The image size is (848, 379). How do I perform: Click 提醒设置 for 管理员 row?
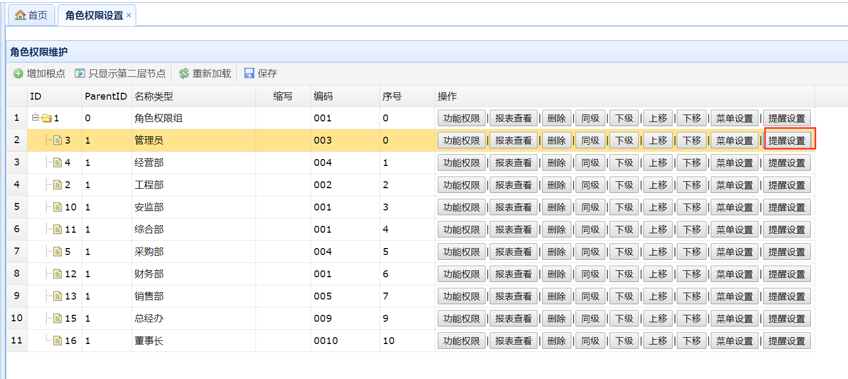click(787, 140)
